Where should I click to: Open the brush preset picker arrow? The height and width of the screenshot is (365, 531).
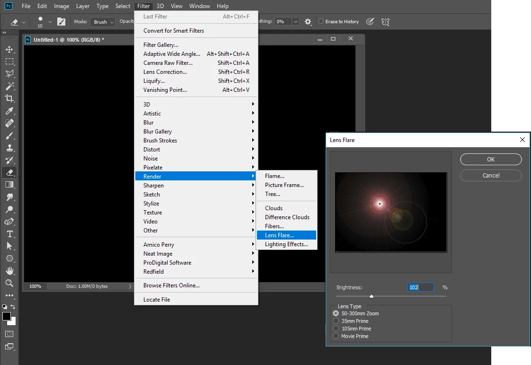pos(50,22)
